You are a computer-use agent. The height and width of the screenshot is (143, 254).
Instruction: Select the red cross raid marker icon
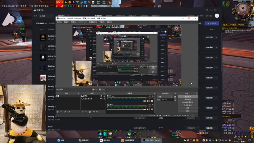coord(89,2)
